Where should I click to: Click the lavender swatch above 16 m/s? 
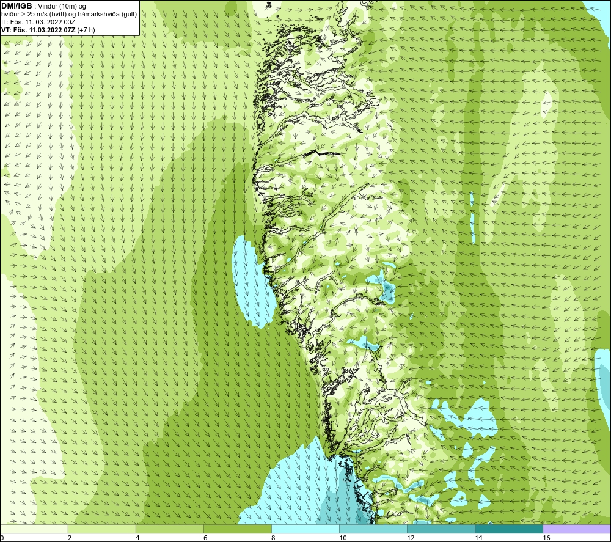pyautogui.click(x=577, y=529)
